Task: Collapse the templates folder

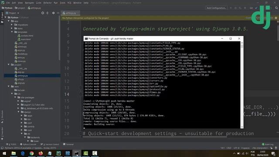Action: point(12,32)
